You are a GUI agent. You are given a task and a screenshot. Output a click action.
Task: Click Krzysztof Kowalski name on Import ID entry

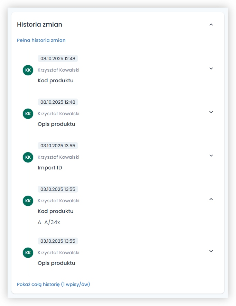click(x=58, y=157)
